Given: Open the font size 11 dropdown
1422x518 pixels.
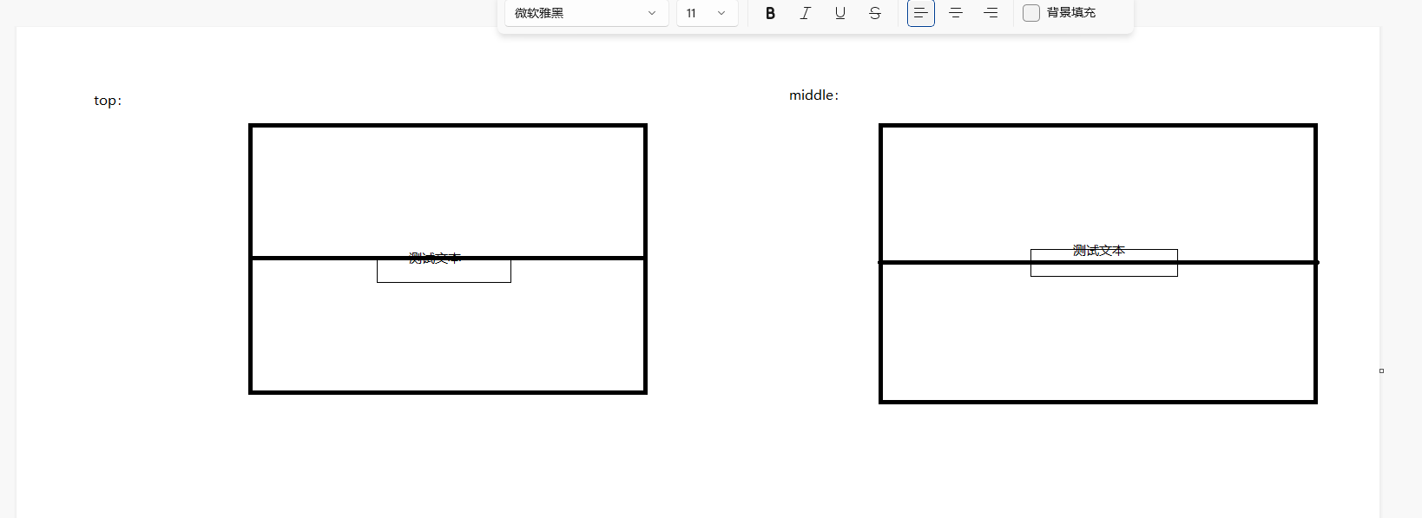Looking at the screenshot, I should pos(707,13).
